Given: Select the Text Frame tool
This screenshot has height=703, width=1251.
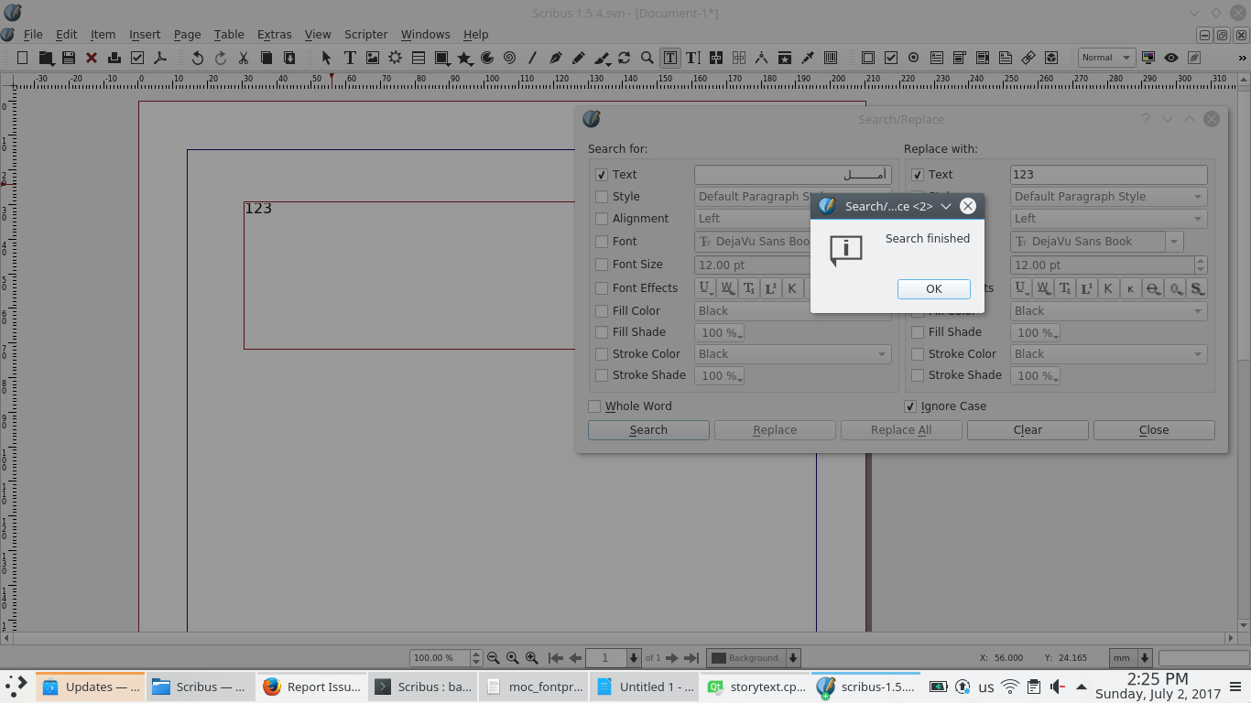Looking at the screenshot, I should pyautogui.click(x=350, y=58).
